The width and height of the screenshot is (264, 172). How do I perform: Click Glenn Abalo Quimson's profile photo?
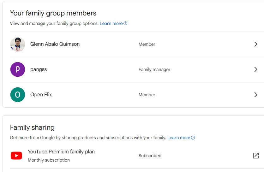tap(18, 44)
